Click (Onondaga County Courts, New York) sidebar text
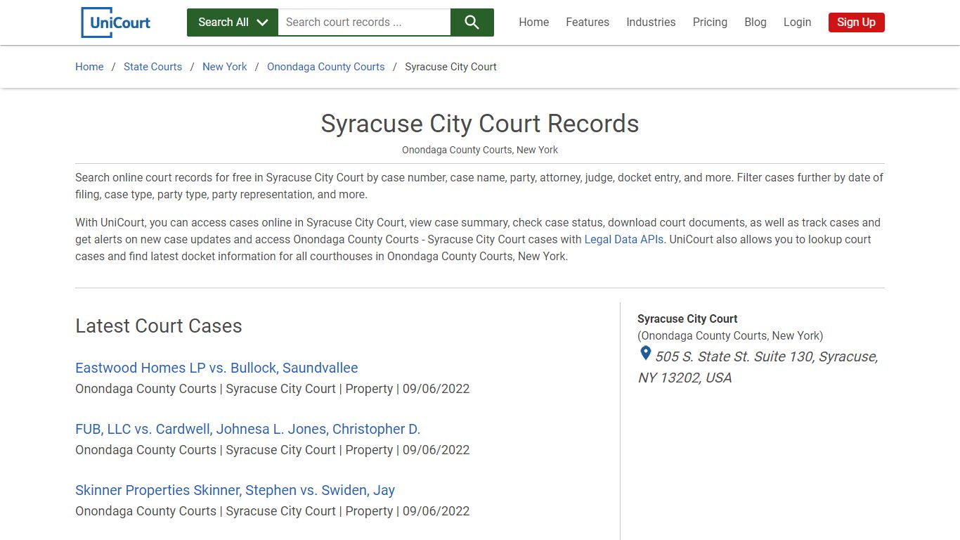Viewport: 960px width, 540px height. coord(730,335)
